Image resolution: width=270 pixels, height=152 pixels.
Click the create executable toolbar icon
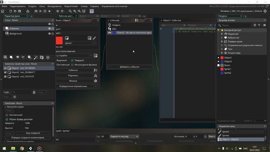(28, 11)
